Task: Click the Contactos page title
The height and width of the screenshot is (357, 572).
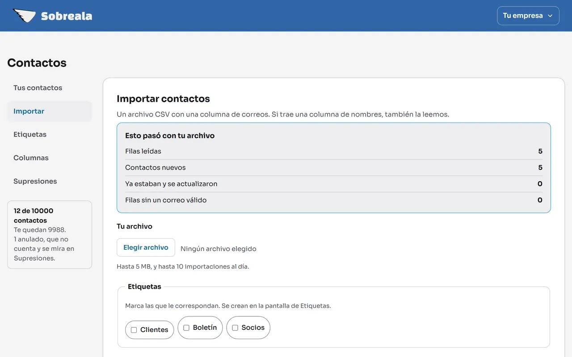Action: (37, 63)
